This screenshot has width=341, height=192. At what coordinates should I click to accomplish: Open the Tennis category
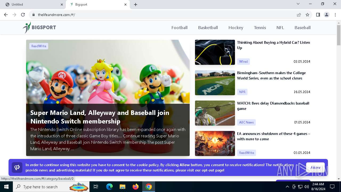point(260,27)
